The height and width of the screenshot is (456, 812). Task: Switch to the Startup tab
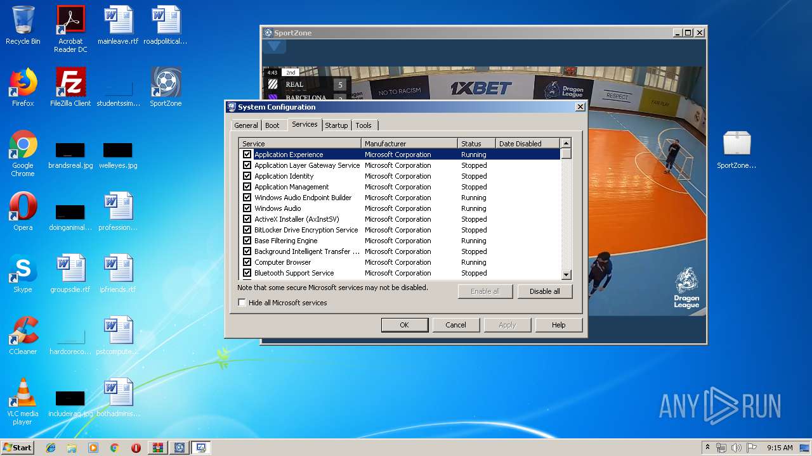coord(336,125)
